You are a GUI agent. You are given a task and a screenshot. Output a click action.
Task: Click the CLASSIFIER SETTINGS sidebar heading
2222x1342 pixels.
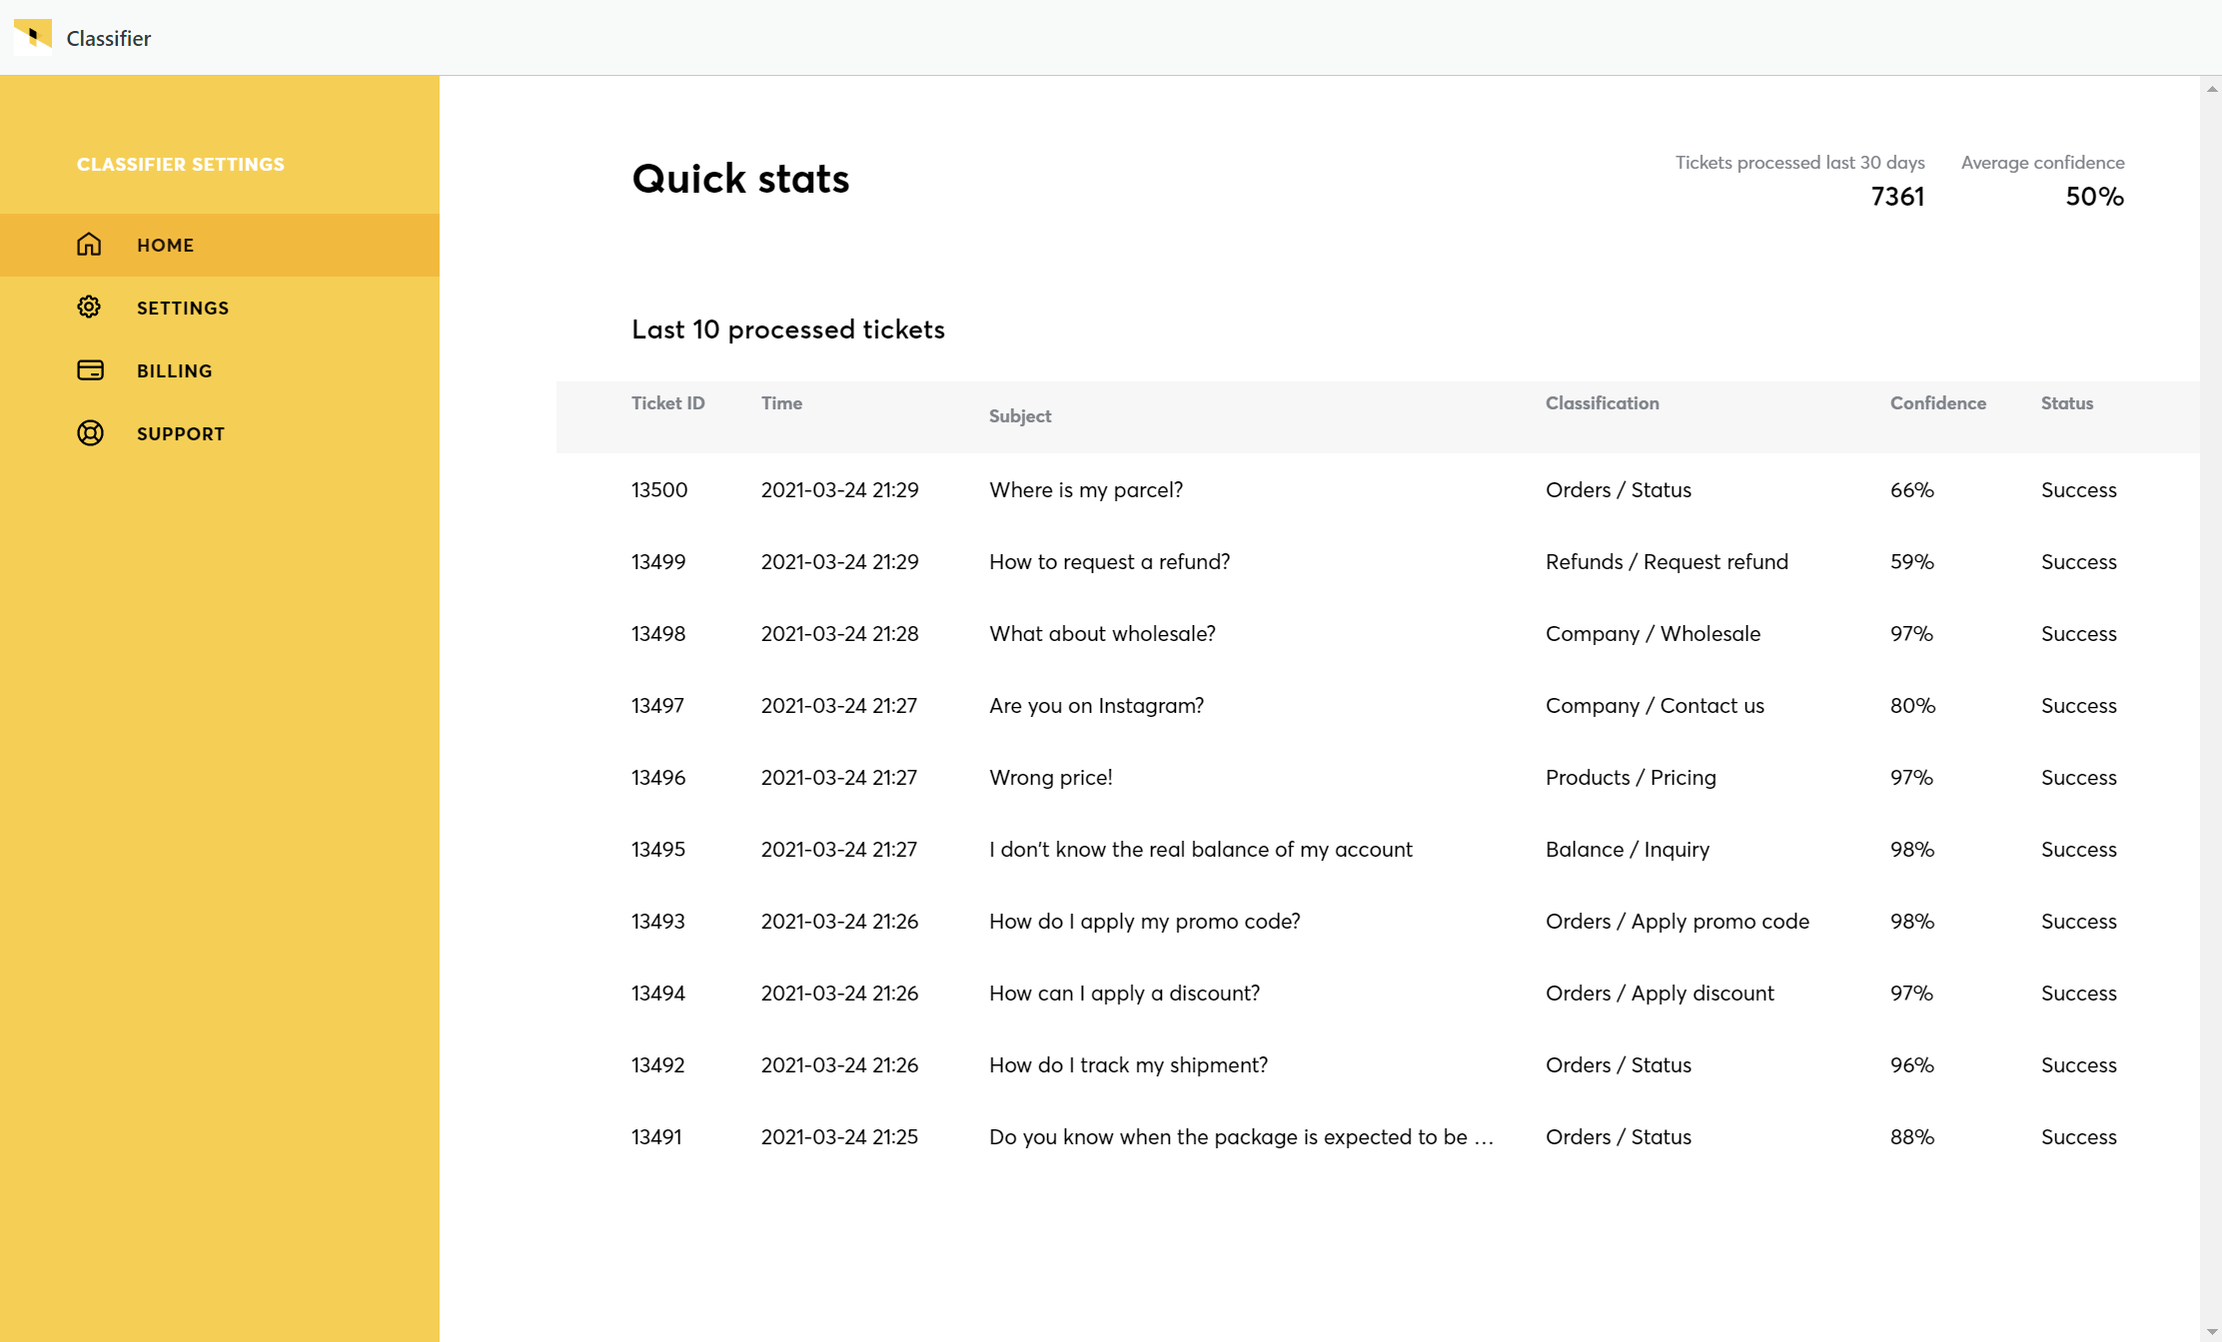point(181,164)
